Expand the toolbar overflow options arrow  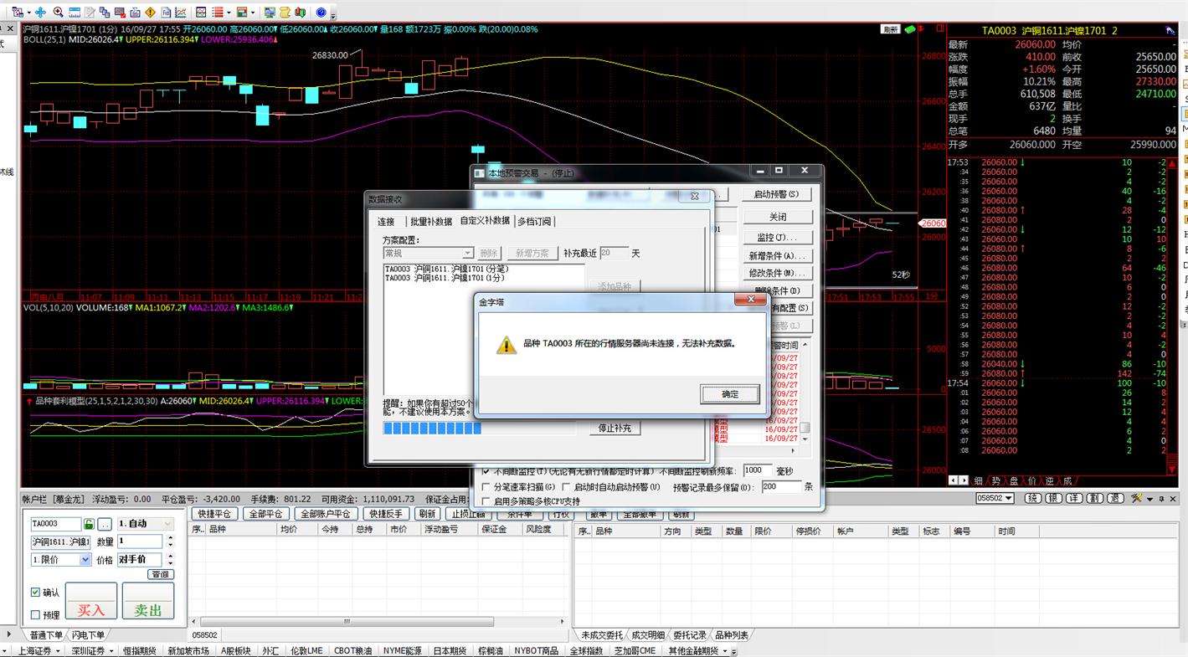click(333, 15)
